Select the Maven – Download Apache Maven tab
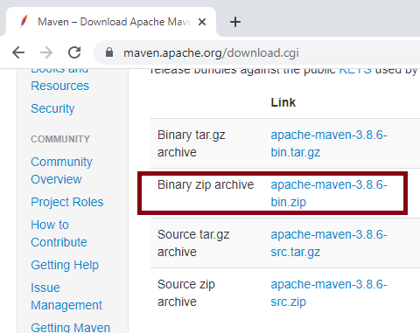The height and width of the screenshot is (333, 420). coord(111,22)
